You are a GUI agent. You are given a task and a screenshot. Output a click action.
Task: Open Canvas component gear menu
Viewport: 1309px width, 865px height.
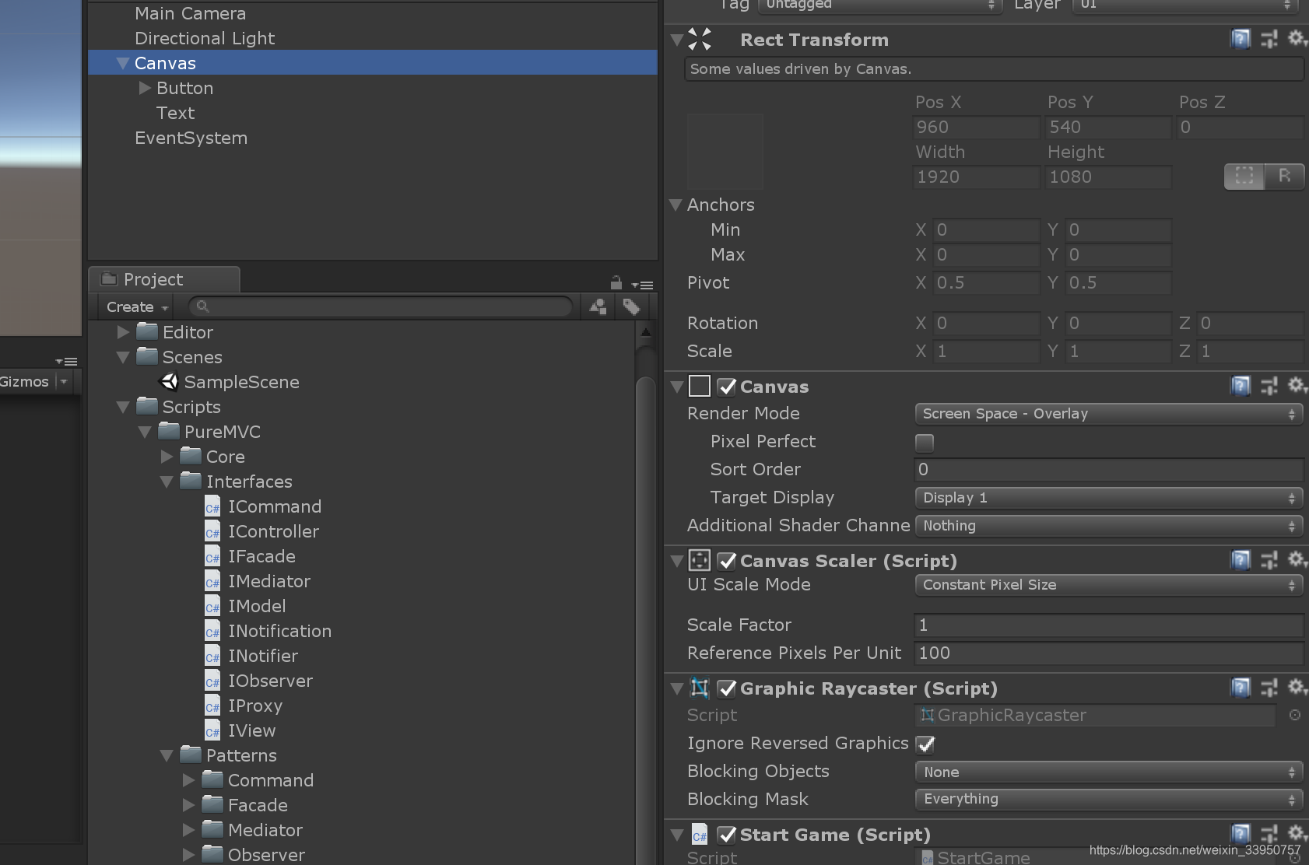pos(1297,385)
